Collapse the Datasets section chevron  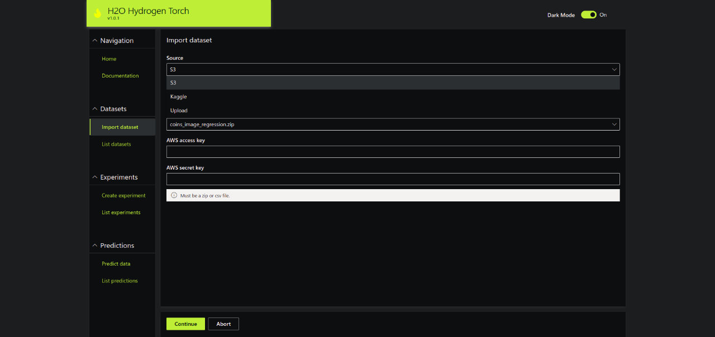point(95,109)
